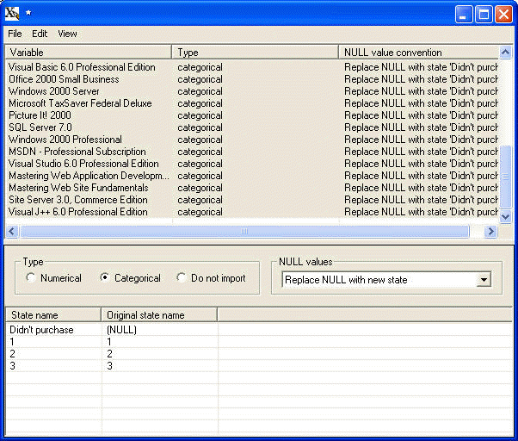Screen dimensions: 518x441
Task: Open the Edit menu
Action: pos(40,34)
